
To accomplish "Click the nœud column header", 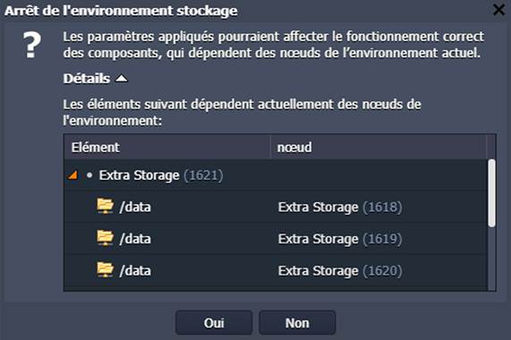I will (x=378, y=148).
